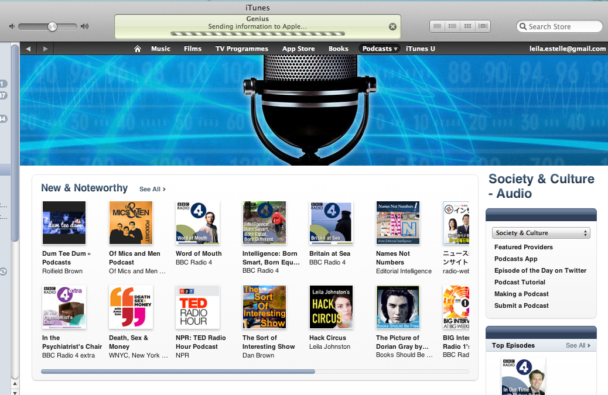Open the Books tab
Viewport: 608px width, 395px height.
coord(338,49)
